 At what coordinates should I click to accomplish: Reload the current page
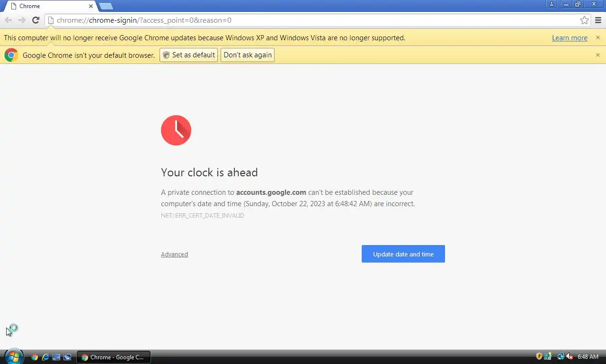36,20
